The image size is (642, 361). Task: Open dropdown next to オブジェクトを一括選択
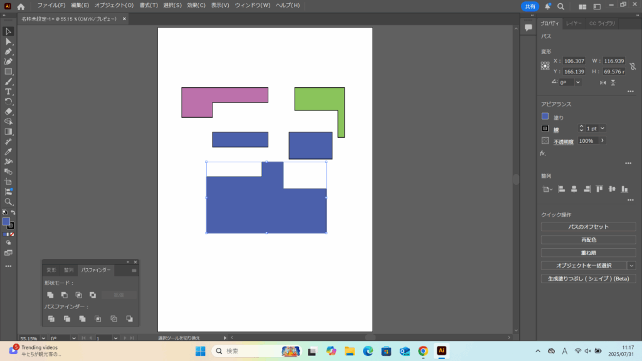(631, 266)
